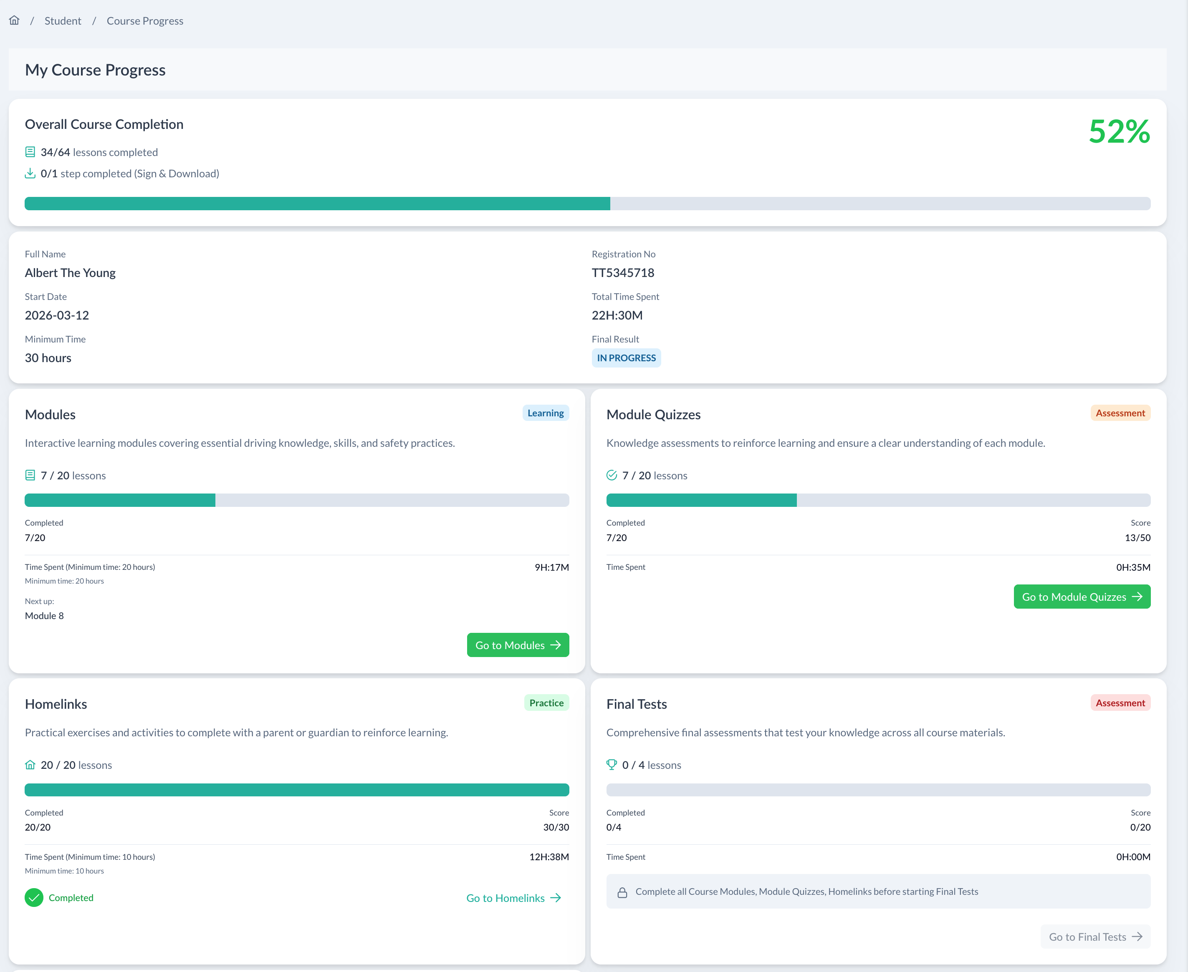Click the Module Quizzes check-circle icon

[612, 475]
